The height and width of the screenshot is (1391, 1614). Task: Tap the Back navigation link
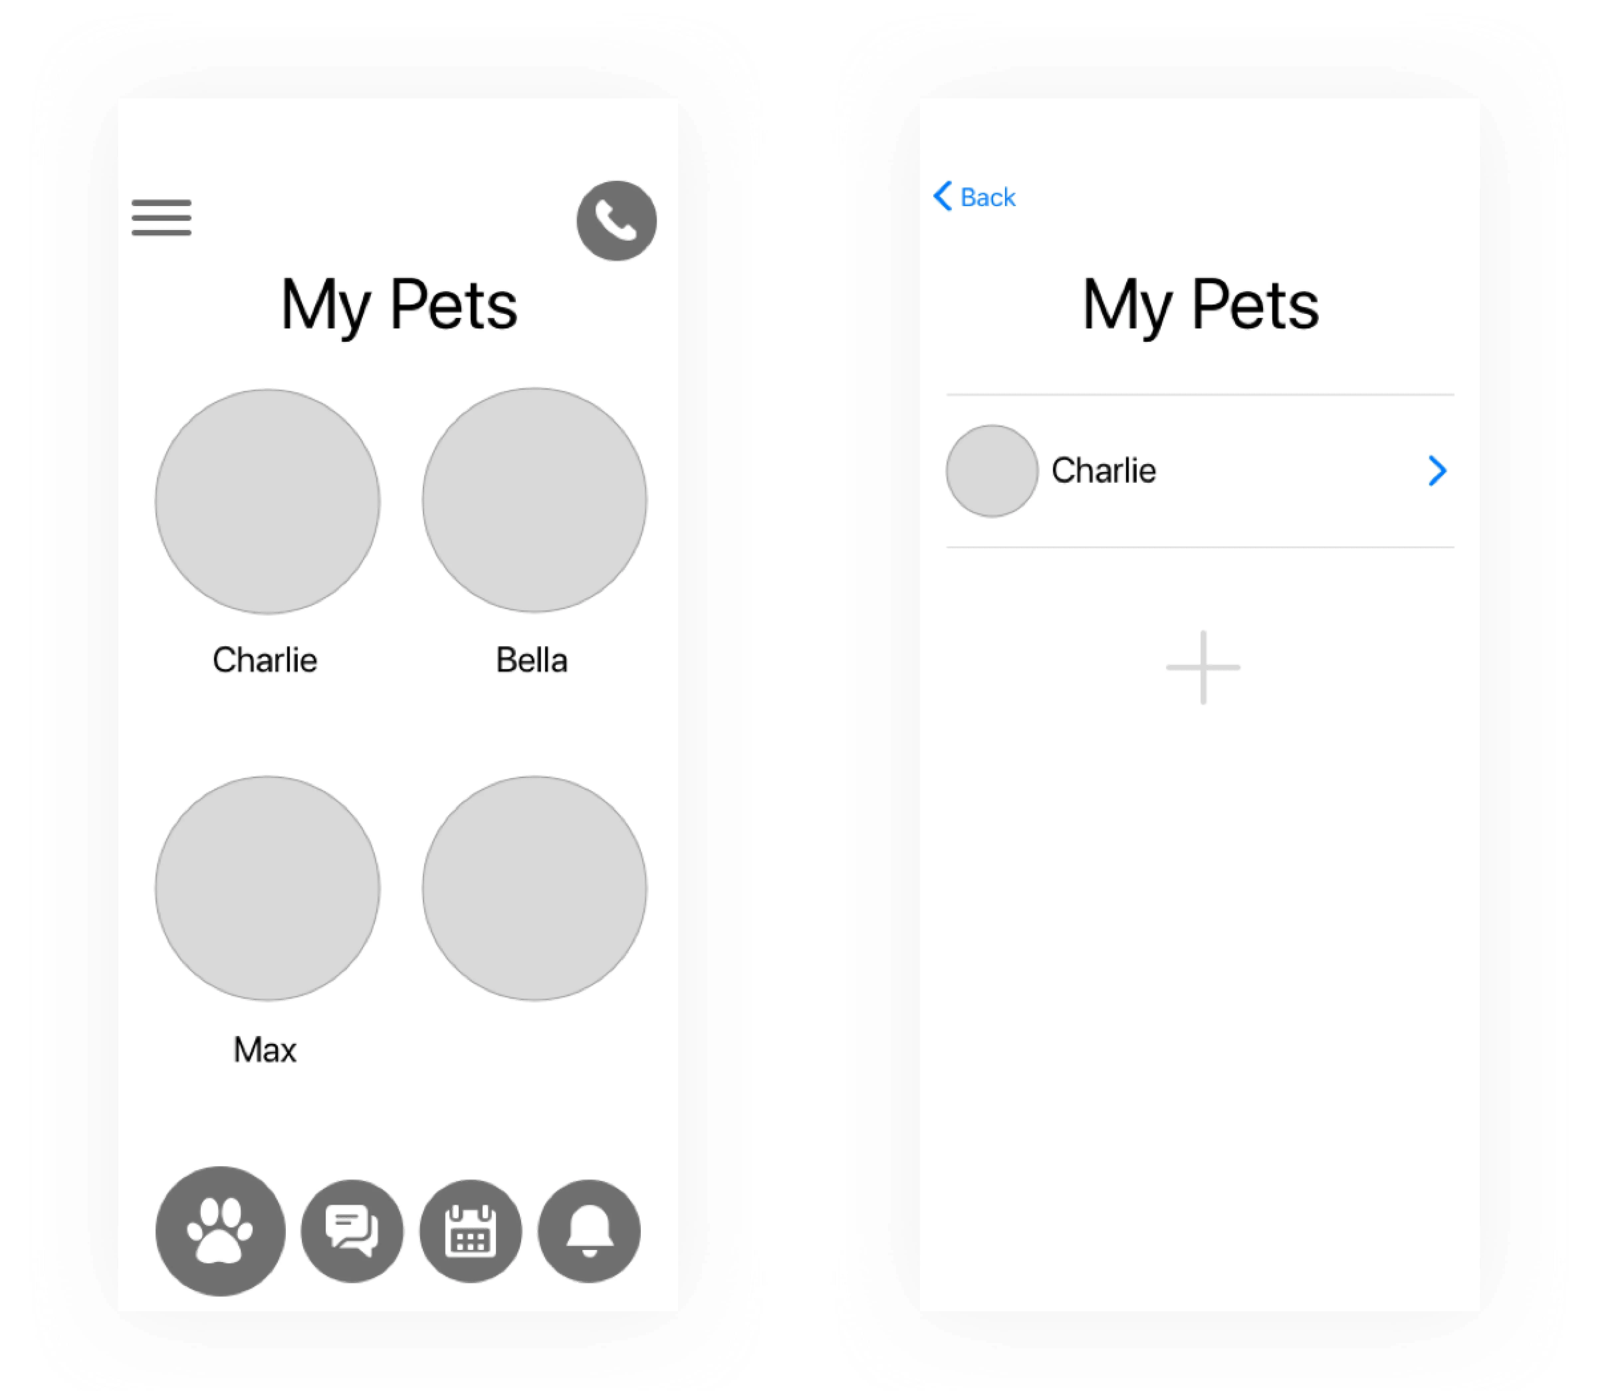(975, 196)
